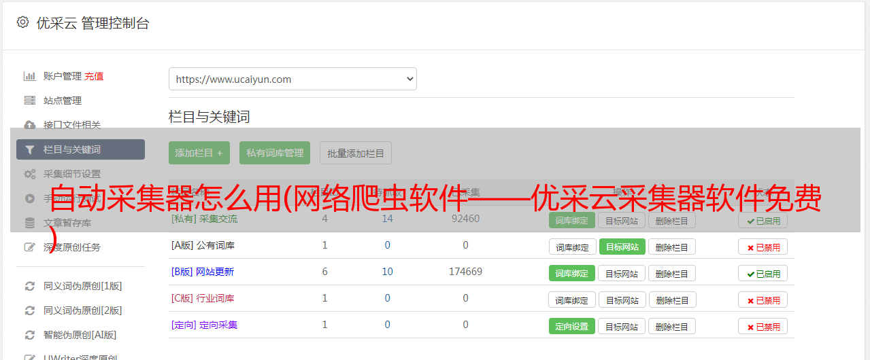This screenshot has width=870, height=360.
Task: Click 删除栏目 in the 公有词库 row
Action: 672,247
